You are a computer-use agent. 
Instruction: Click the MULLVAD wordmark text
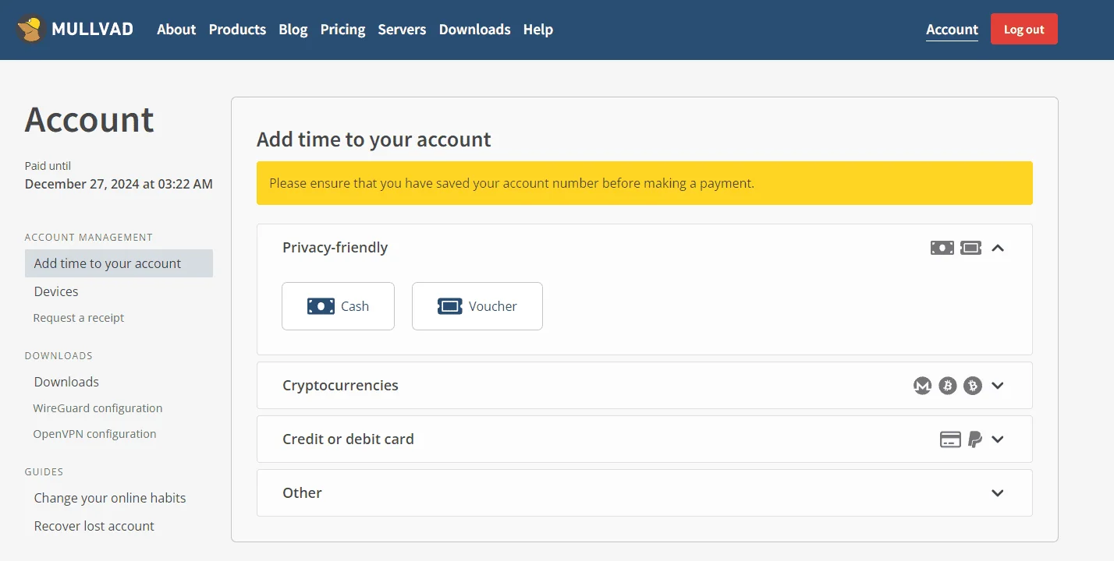coord(92,30)
